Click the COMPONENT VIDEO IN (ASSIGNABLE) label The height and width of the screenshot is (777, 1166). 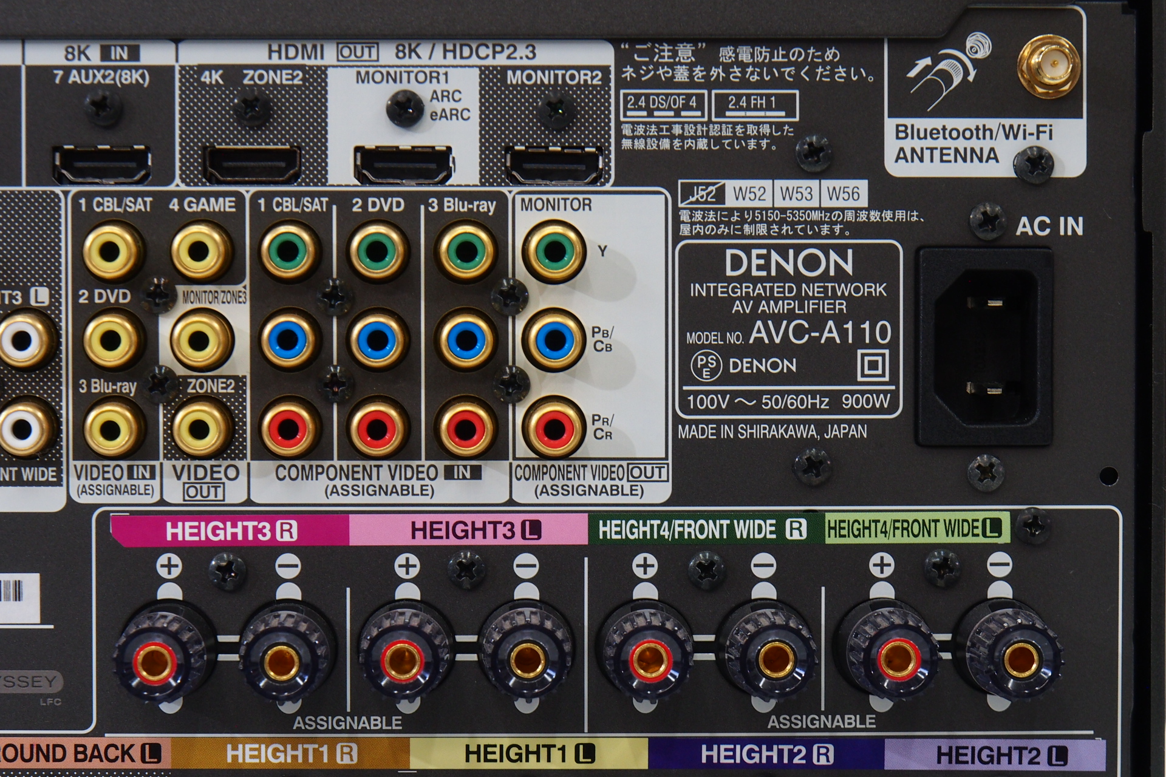click(x=379, y=481)
